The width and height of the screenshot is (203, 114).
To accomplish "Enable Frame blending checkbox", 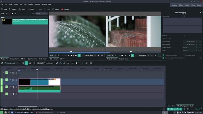I will (x=183, y=55).
